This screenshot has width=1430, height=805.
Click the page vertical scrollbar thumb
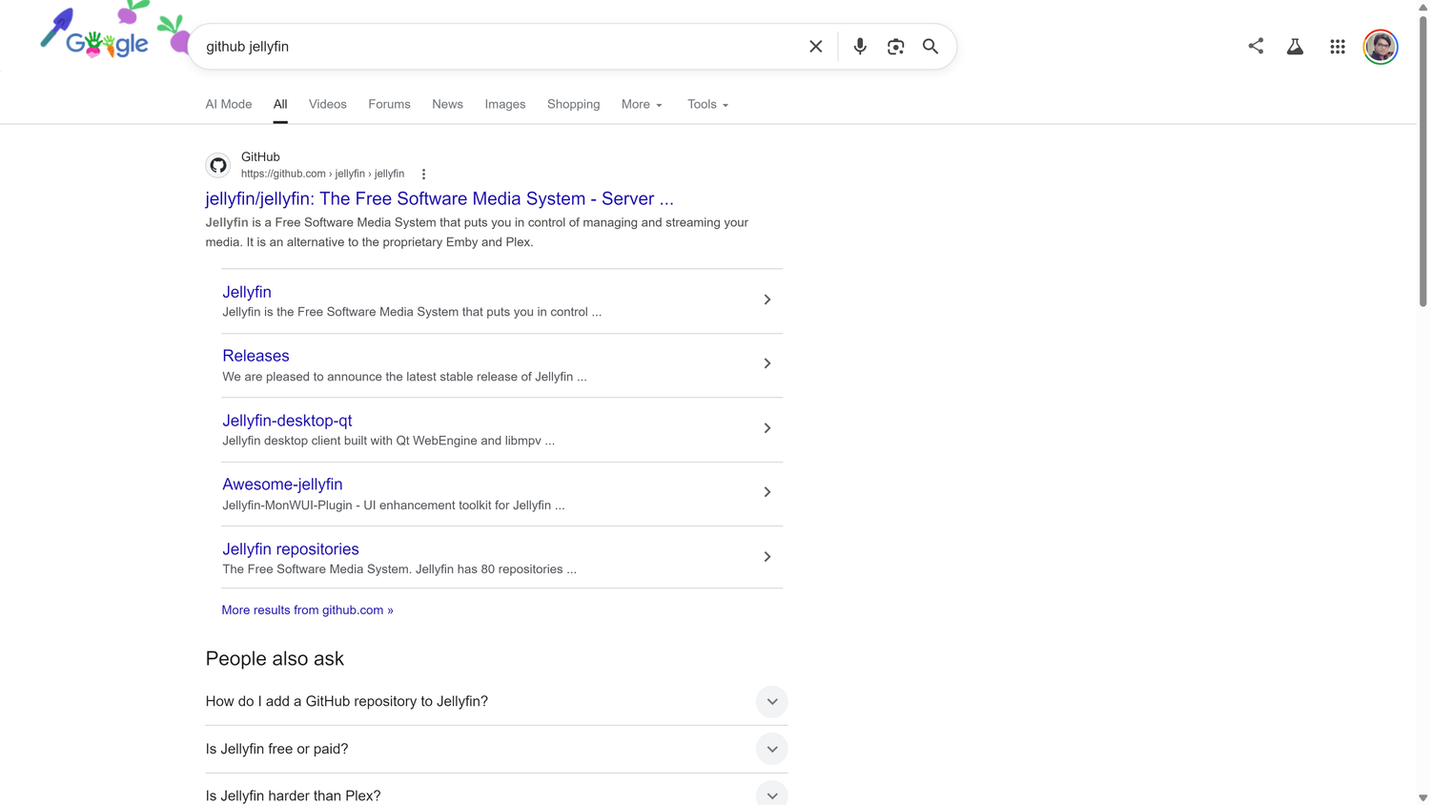click(1422, 161)
